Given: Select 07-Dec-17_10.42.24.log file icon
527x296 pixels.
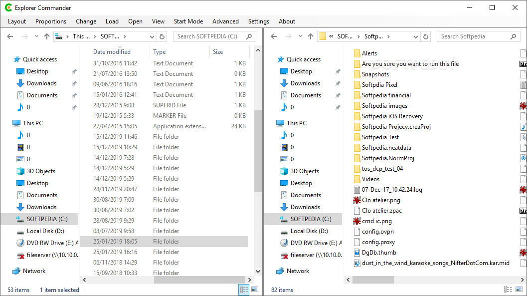Looking at the screenshot, I should (357, 190).
